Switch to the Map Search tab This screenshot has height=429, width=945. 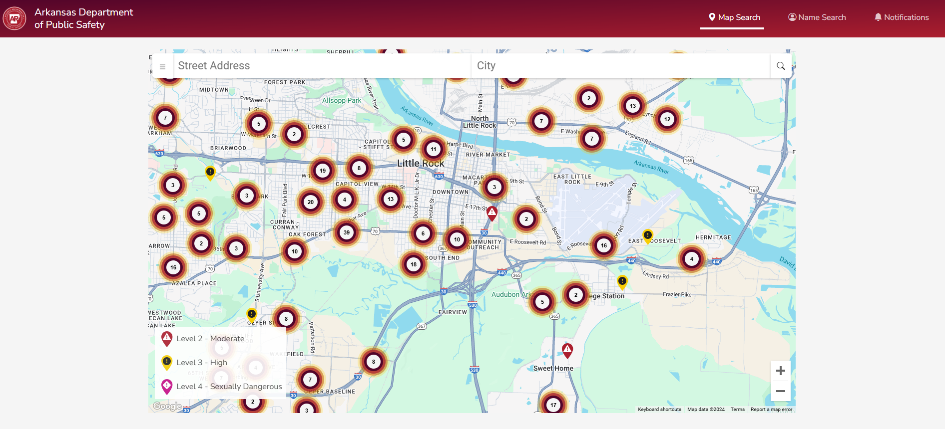[734, 17]
